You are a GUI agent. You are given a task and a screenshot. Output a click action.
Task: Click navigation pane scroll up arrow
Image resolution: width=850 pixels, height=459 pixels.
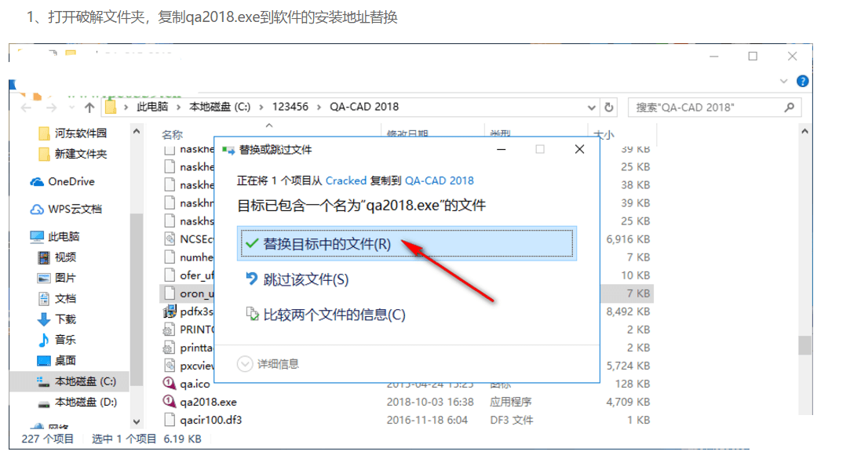(136, 131)
